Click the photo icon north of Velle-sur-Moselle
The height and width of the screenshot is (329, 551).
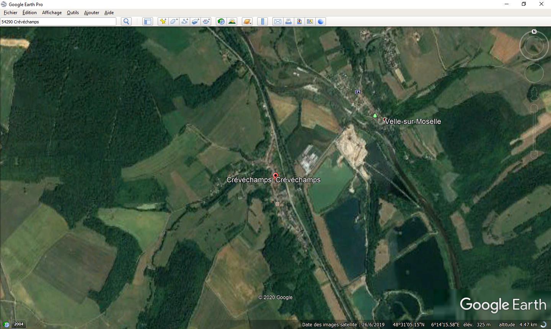pos(358,92)
